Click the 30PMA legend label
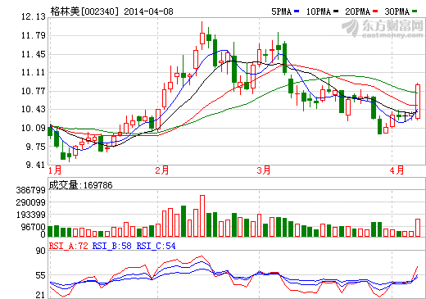Screen dimensions: 426x299 (x=397, y=11)
